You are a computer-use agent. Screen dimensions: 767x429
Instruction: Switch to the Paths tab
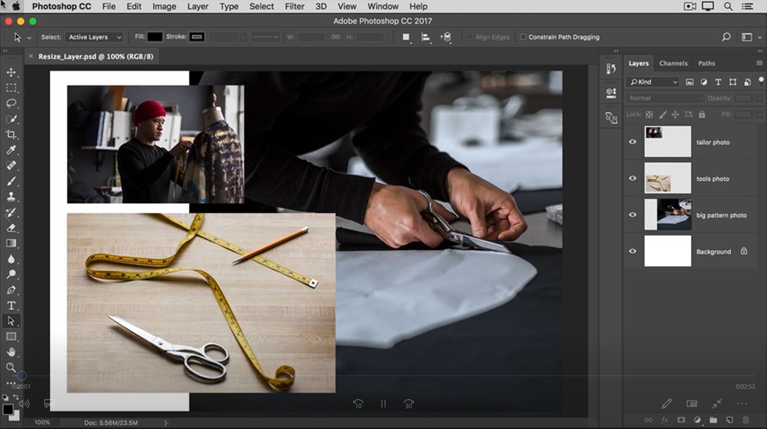tap(706, 63)
